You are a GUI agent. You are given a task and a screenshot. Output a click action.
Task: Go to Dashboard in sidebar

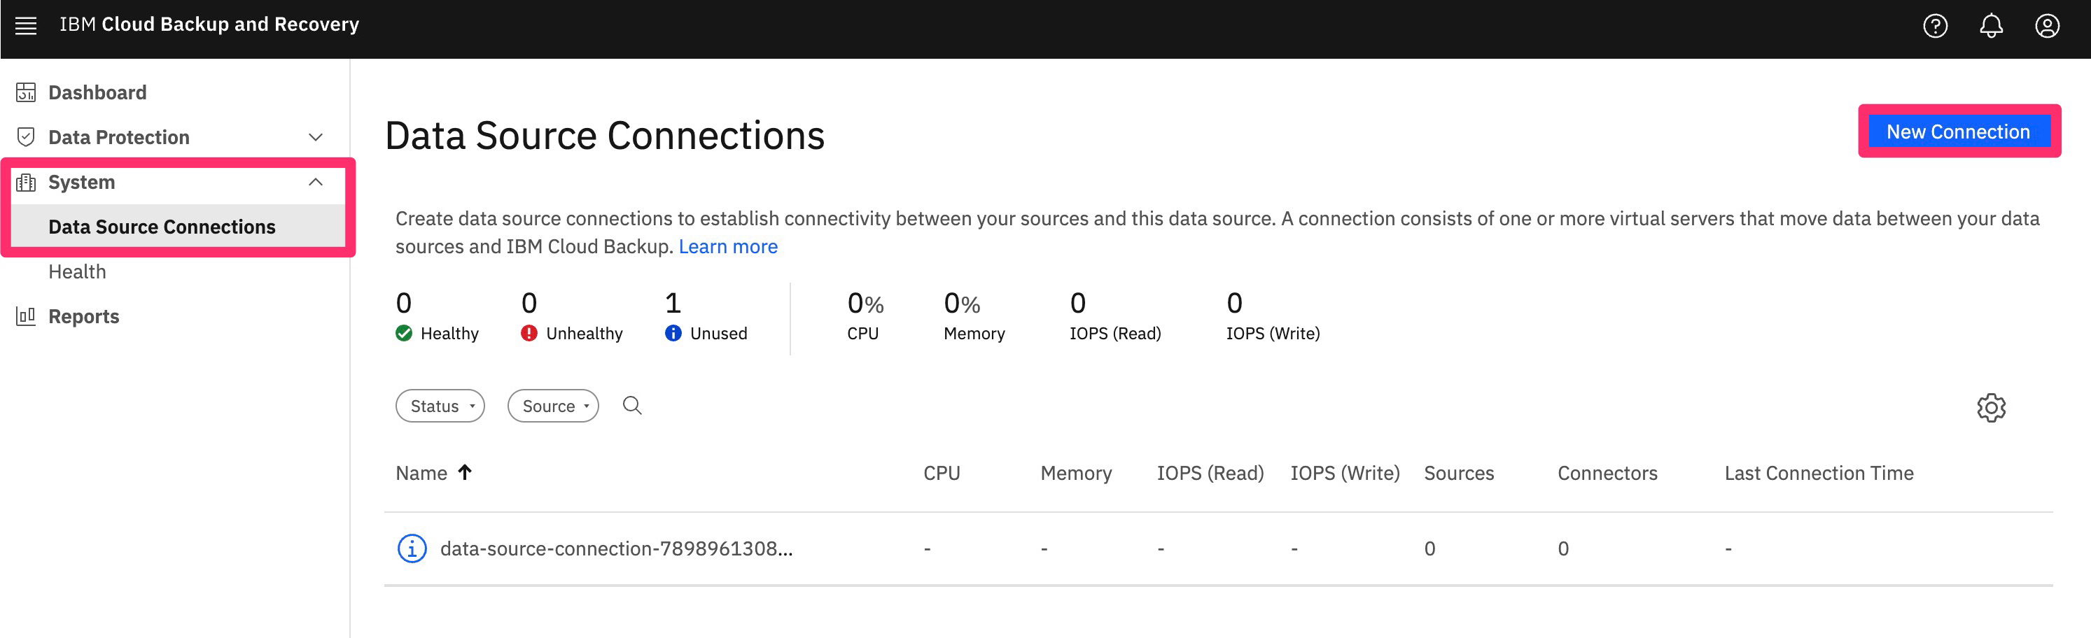(x=97, y=92)
